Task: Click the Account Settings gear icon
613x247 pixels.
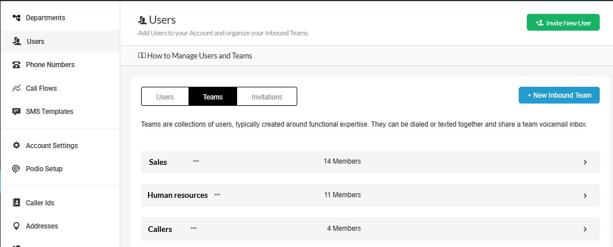Action: [16, 146]
